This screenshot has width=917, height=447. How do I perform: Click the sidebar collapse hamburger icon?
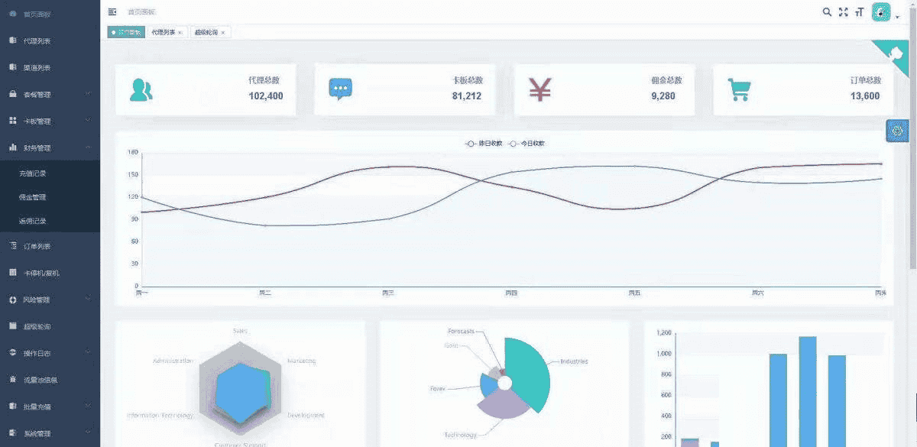click(x=112, y=11)
